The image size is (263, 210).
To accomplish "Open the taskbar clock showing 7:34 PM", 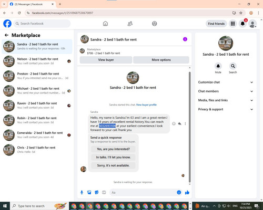I will [x=246, y=206].
